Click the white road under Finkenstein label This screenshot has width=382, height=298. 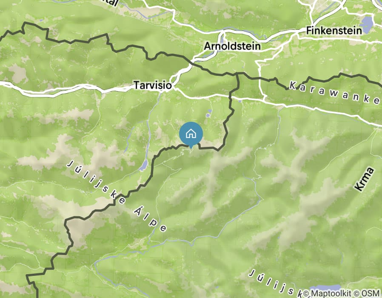(336, 38)
